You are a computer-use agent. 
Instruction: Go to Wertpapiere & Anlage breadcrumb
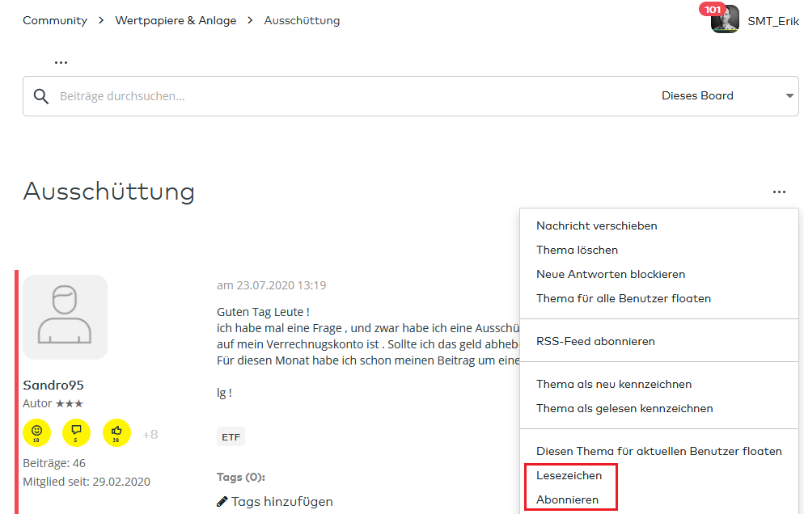click(176, 21)
